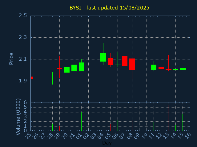
Task: Click the chart title 'BYSI - last updated 15/08/2025'
Action: (x=109, y=8)
